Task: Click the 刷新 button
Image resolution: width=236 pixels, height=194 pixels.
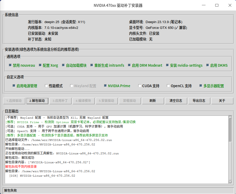Action: 153,101
